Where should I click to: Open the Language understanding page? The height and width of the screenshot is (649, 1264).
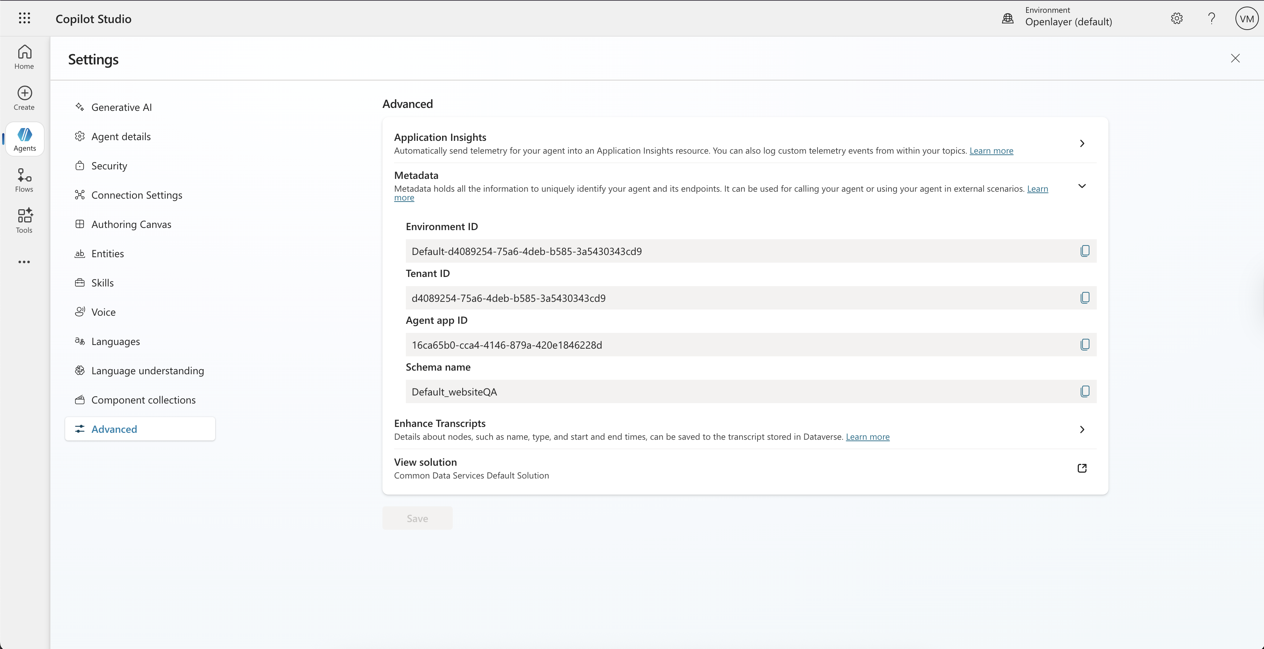coord(147,370)
